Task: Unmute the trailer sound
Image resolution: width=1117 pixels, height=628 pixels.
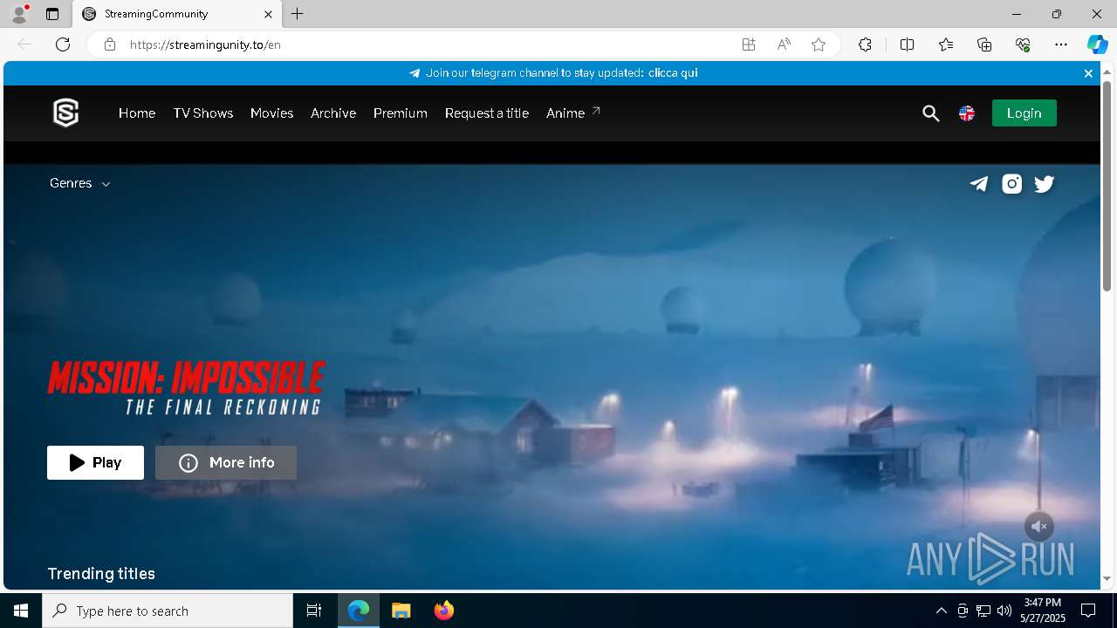Action: pyautogui.click(x=1039, y=527)
